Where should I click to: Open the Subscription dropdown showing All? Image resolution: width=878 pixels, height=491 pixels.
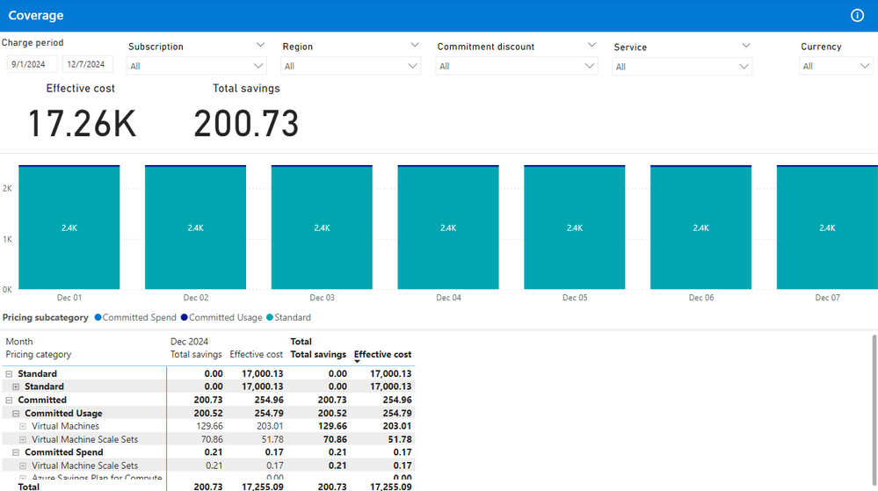click(196, 66)
